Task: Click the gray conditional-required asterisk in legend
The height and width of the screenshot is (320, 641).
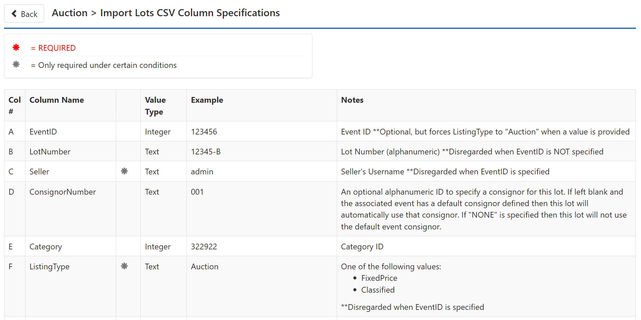Action: (16, 64)
